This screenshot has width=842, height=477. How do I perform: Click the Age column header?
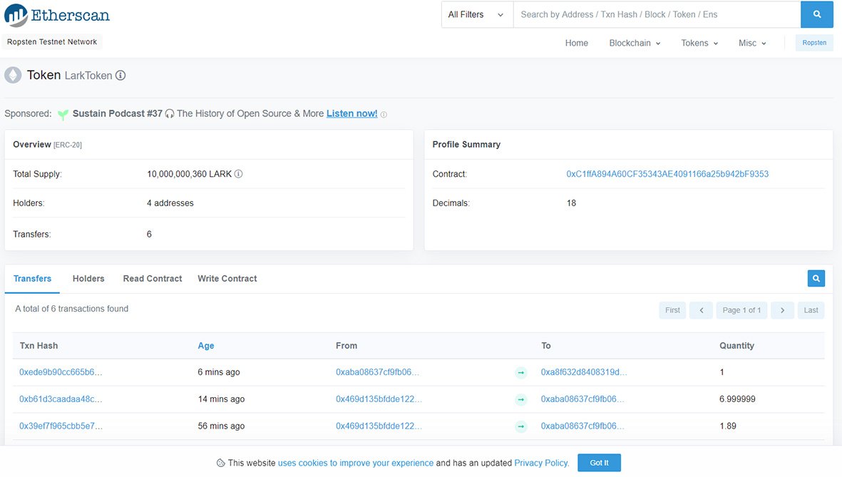point(205,346)
